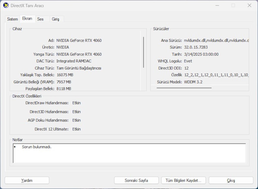Click the Integrated RAMDAC value
The width and height of the screenshot is (258, 189).
[x=74, y=61]
